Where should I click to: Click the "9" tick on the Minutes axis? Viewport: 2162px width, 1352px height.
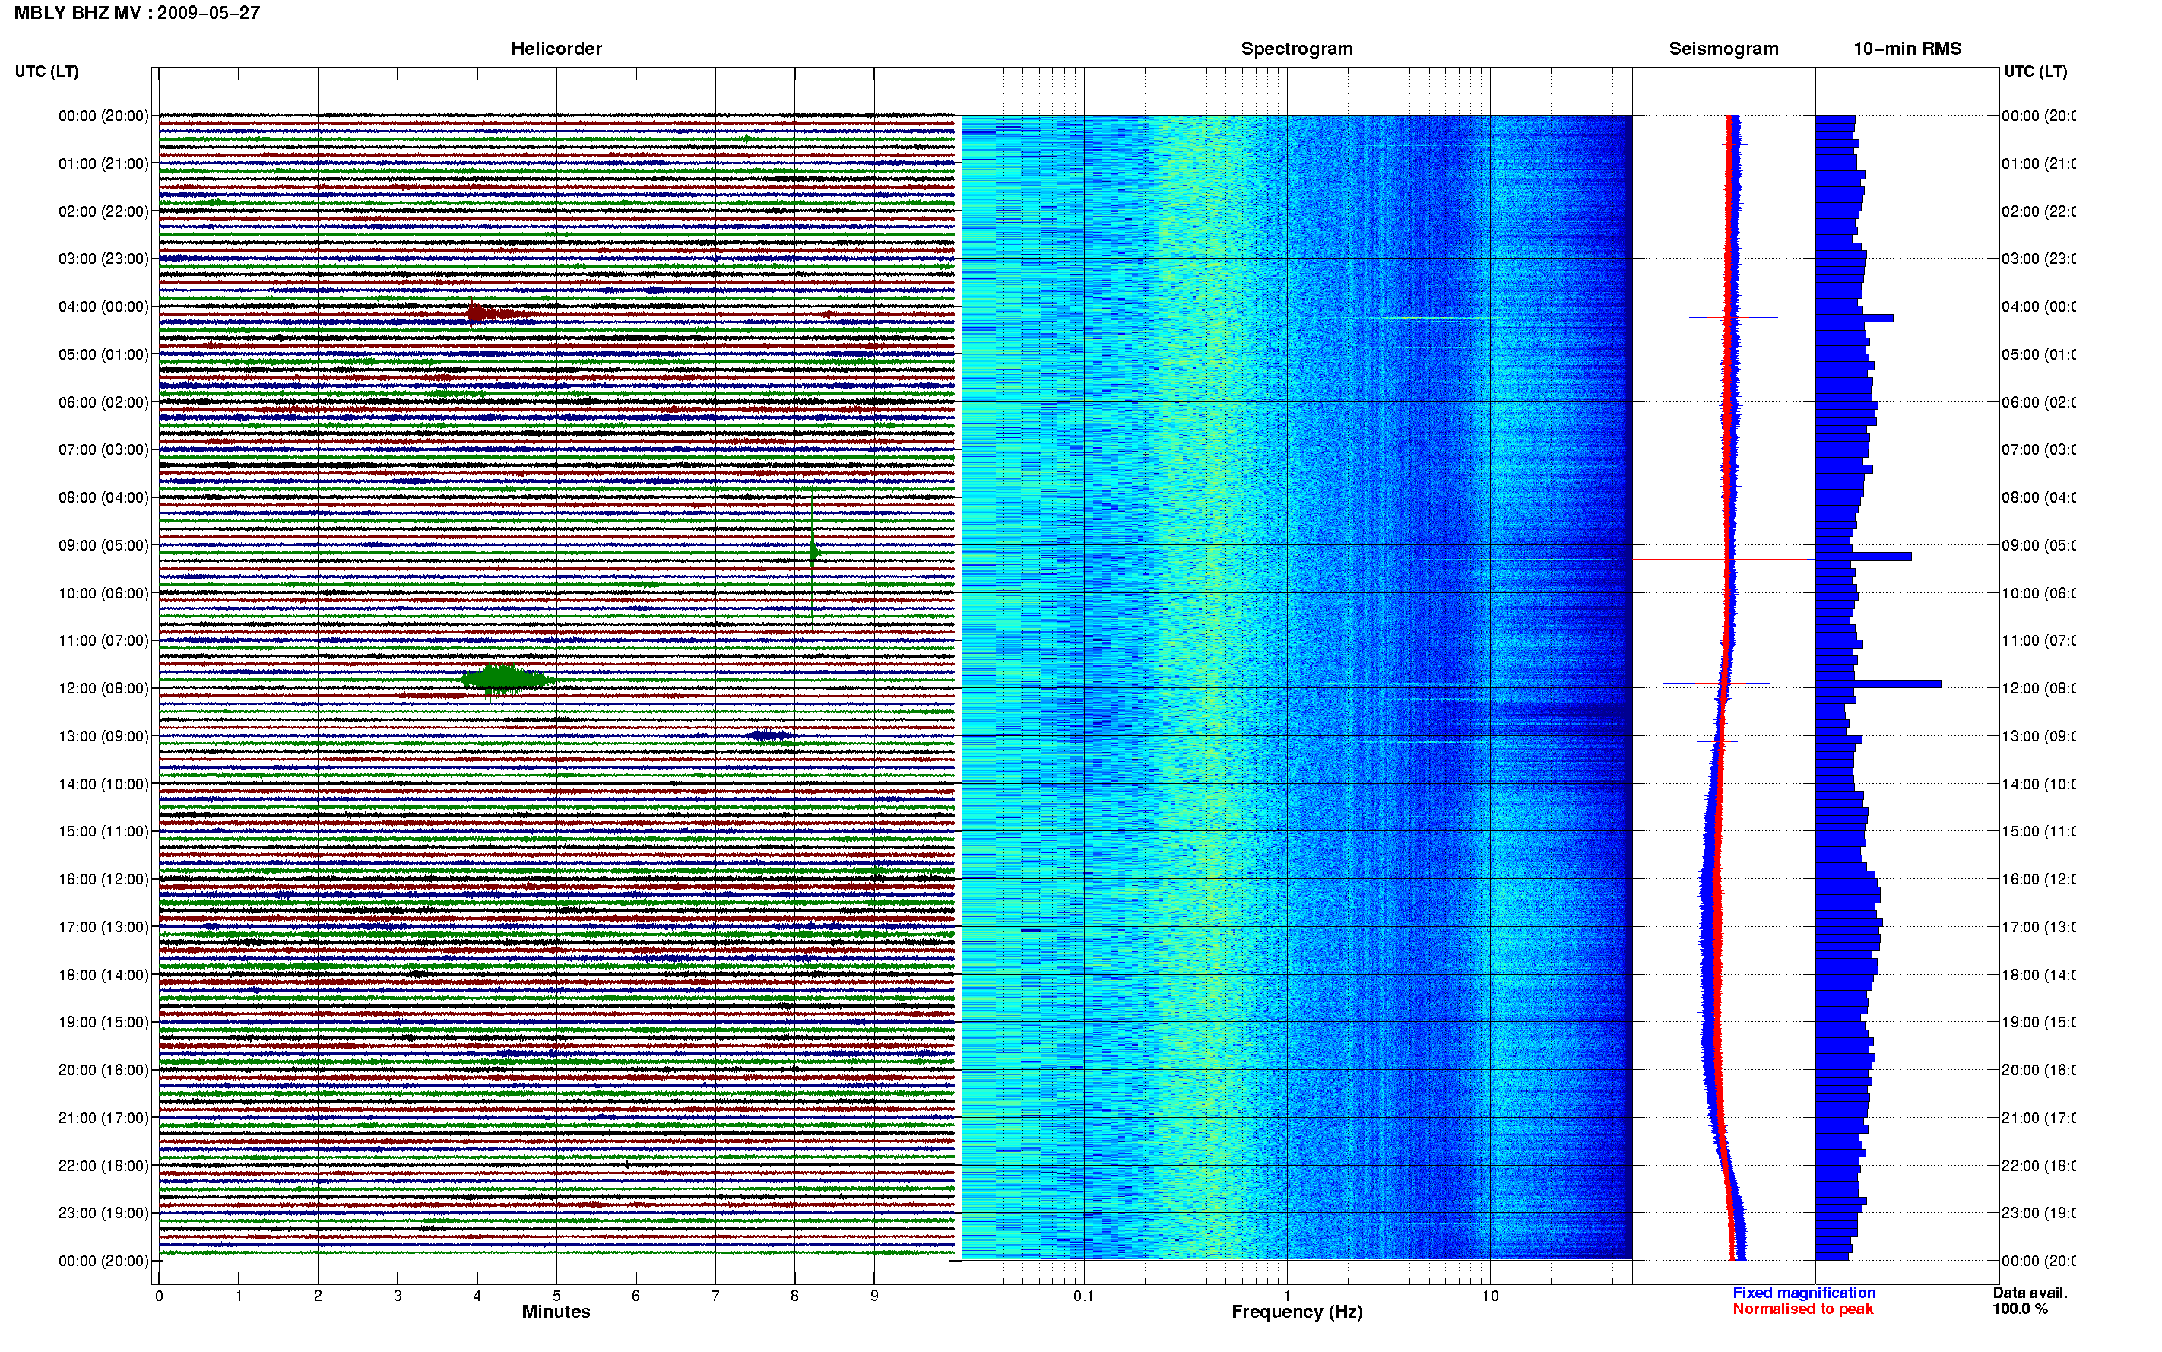pos(874,1296)
